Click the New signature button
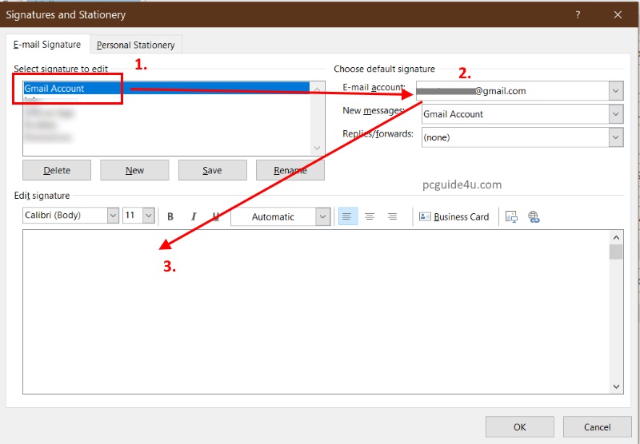The image size is (640, 444). pyautogui.click(x=134, y=170)
